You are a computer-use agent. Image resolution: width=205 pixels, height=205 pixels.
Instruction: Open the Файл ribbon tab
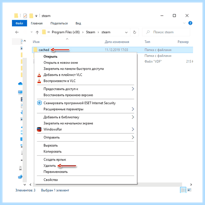[19, 23]
